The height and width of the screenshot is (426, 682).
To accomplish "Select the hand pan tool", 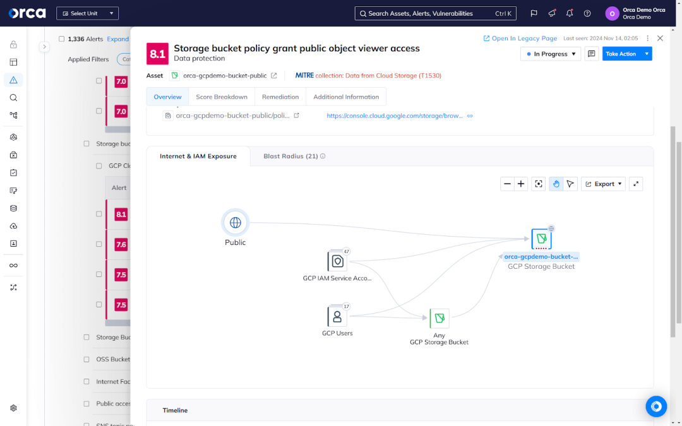I will tap(556, 184).
